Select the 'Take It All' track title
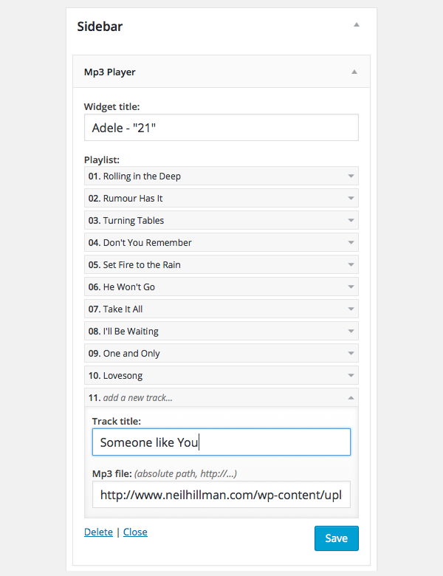The image size is (443, 576). tap(123, 309)
